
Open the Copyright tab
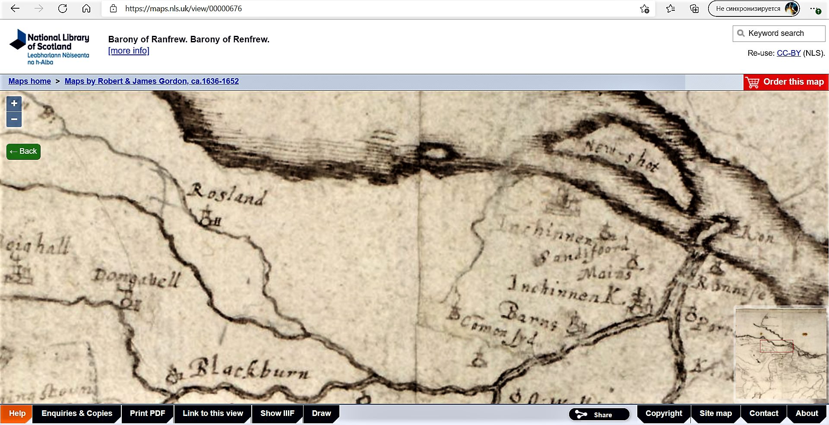tap(664, 413)
